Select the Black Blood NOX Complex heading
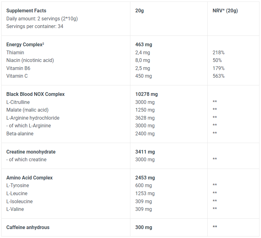Viewport: 261px width, 238px height. (x=35, y=94)
